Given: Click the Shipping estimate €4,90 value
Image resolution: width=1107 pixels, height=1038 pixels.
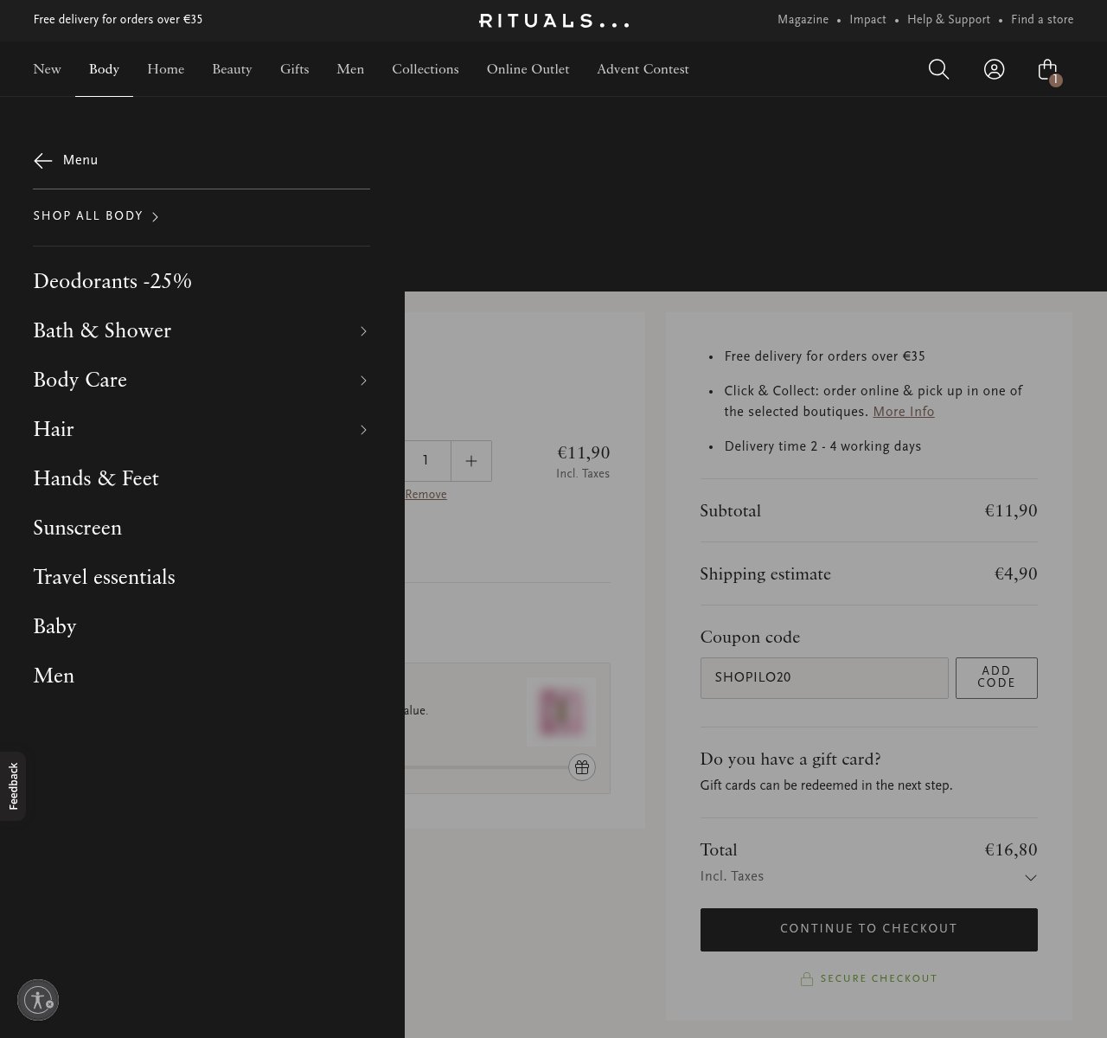Looking at the screenshot, I should click(x=1016, y=573).
